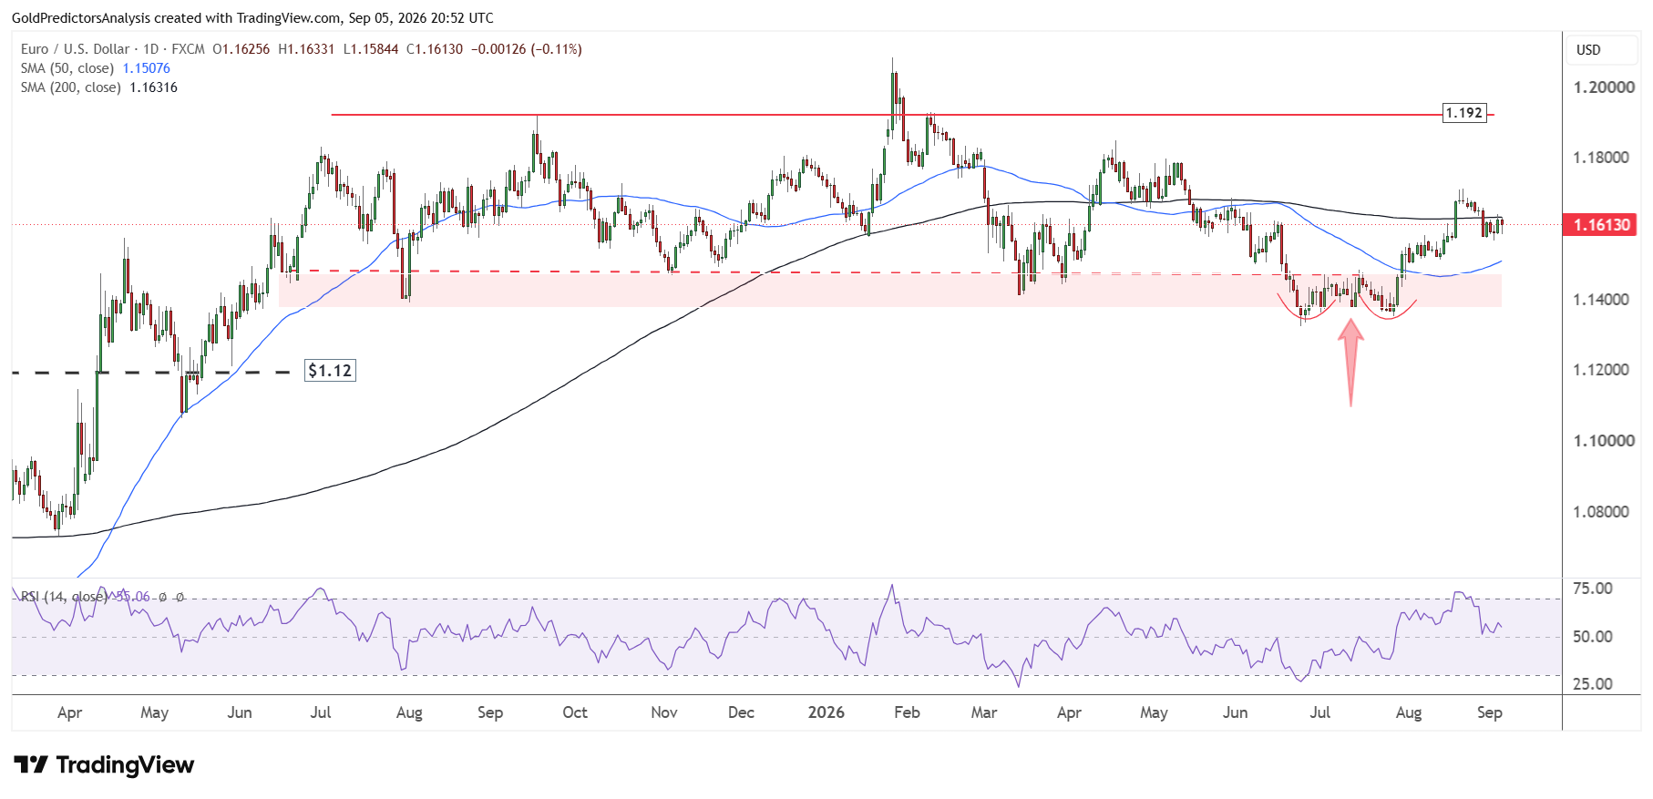
Task: Click the price change −0.00126 (−0.11%) text
Action: click(526, 49)
